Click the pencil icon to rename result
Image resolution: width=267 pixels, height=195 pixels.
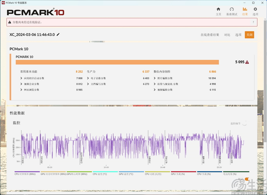[58, 35]
